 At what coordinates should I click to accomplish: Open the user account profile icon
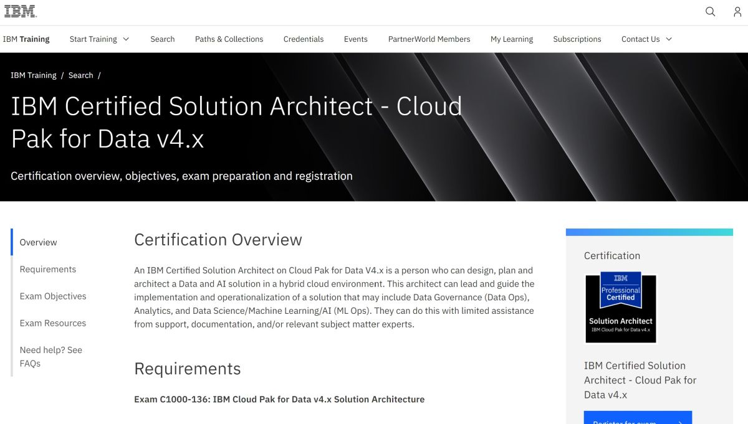click(737, 11)
